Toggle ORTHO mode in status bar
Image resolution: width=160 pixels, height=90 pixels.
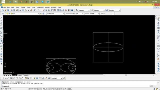[x=40, y=89]
